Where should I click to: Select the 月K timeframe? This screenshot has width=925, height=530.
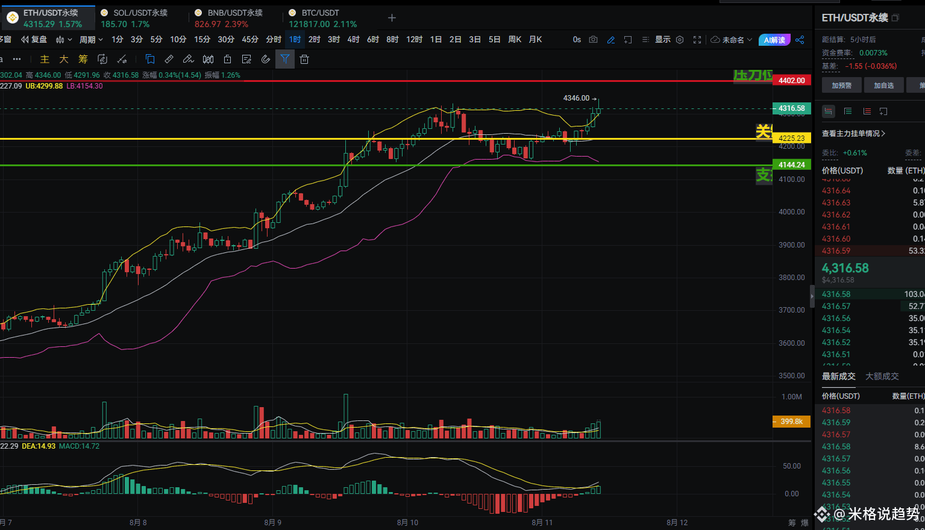(x=535, y=39)
